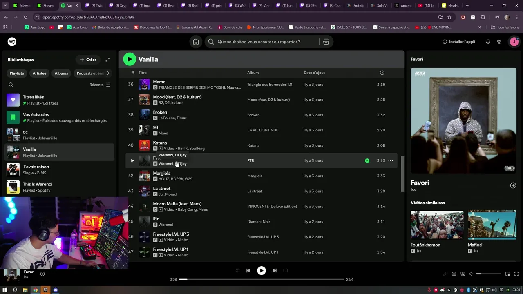Image resolution: width=523 pixels, height=294 pixels.
Task: Open INNOCENTE (Deluxe Edition) album link
Action: click(272, 207)
